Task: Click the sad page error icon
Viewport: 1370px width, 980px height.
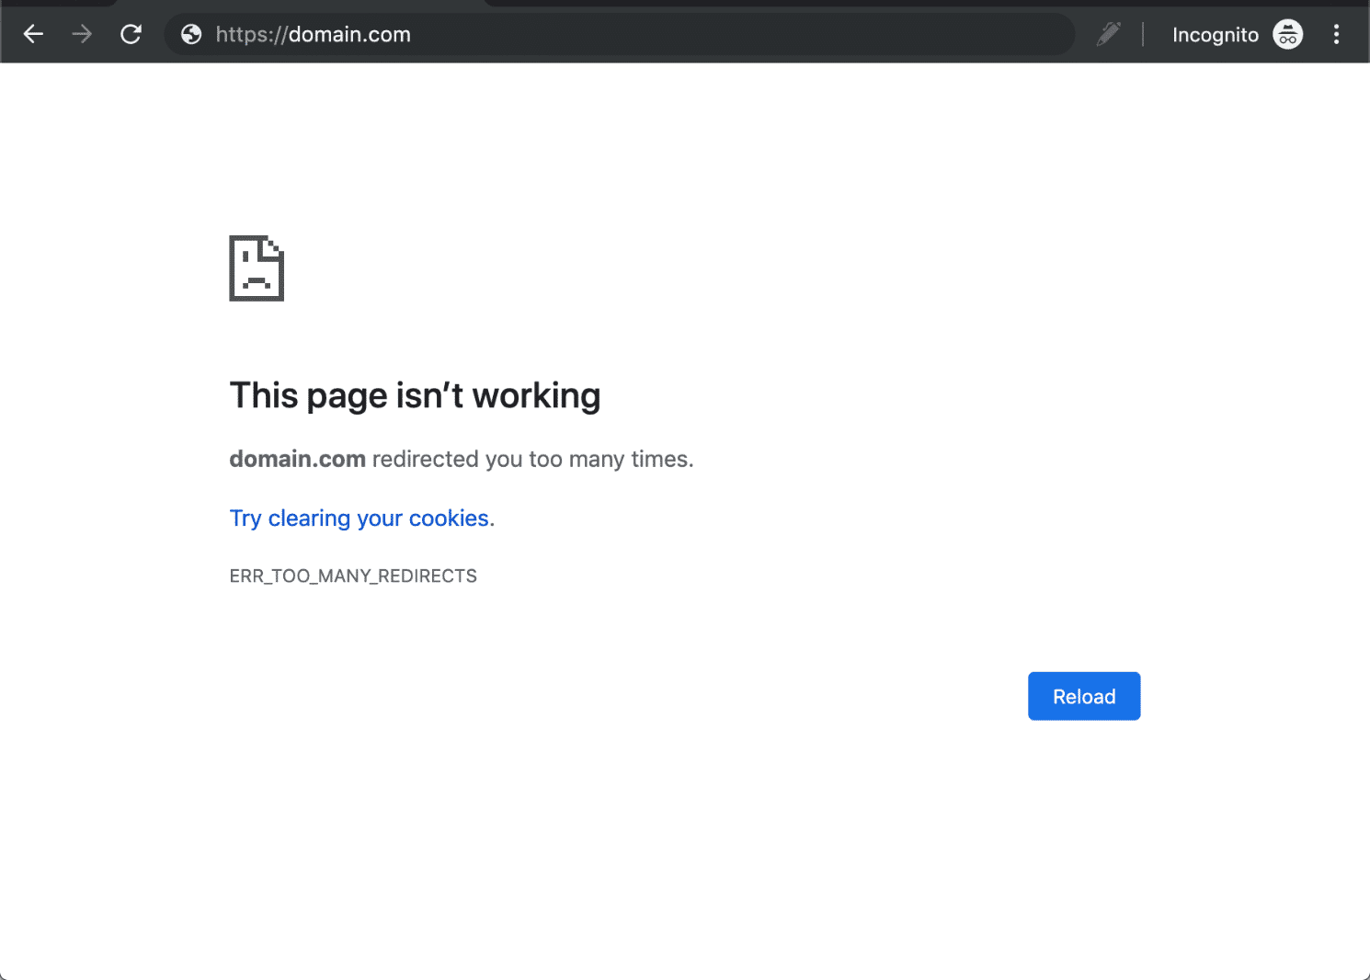Action: (257, 268)
